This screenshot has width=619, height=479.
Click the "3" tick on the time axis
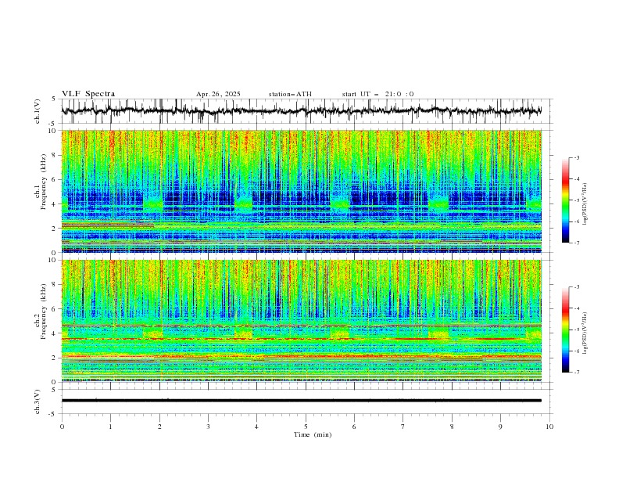(208, 427)
